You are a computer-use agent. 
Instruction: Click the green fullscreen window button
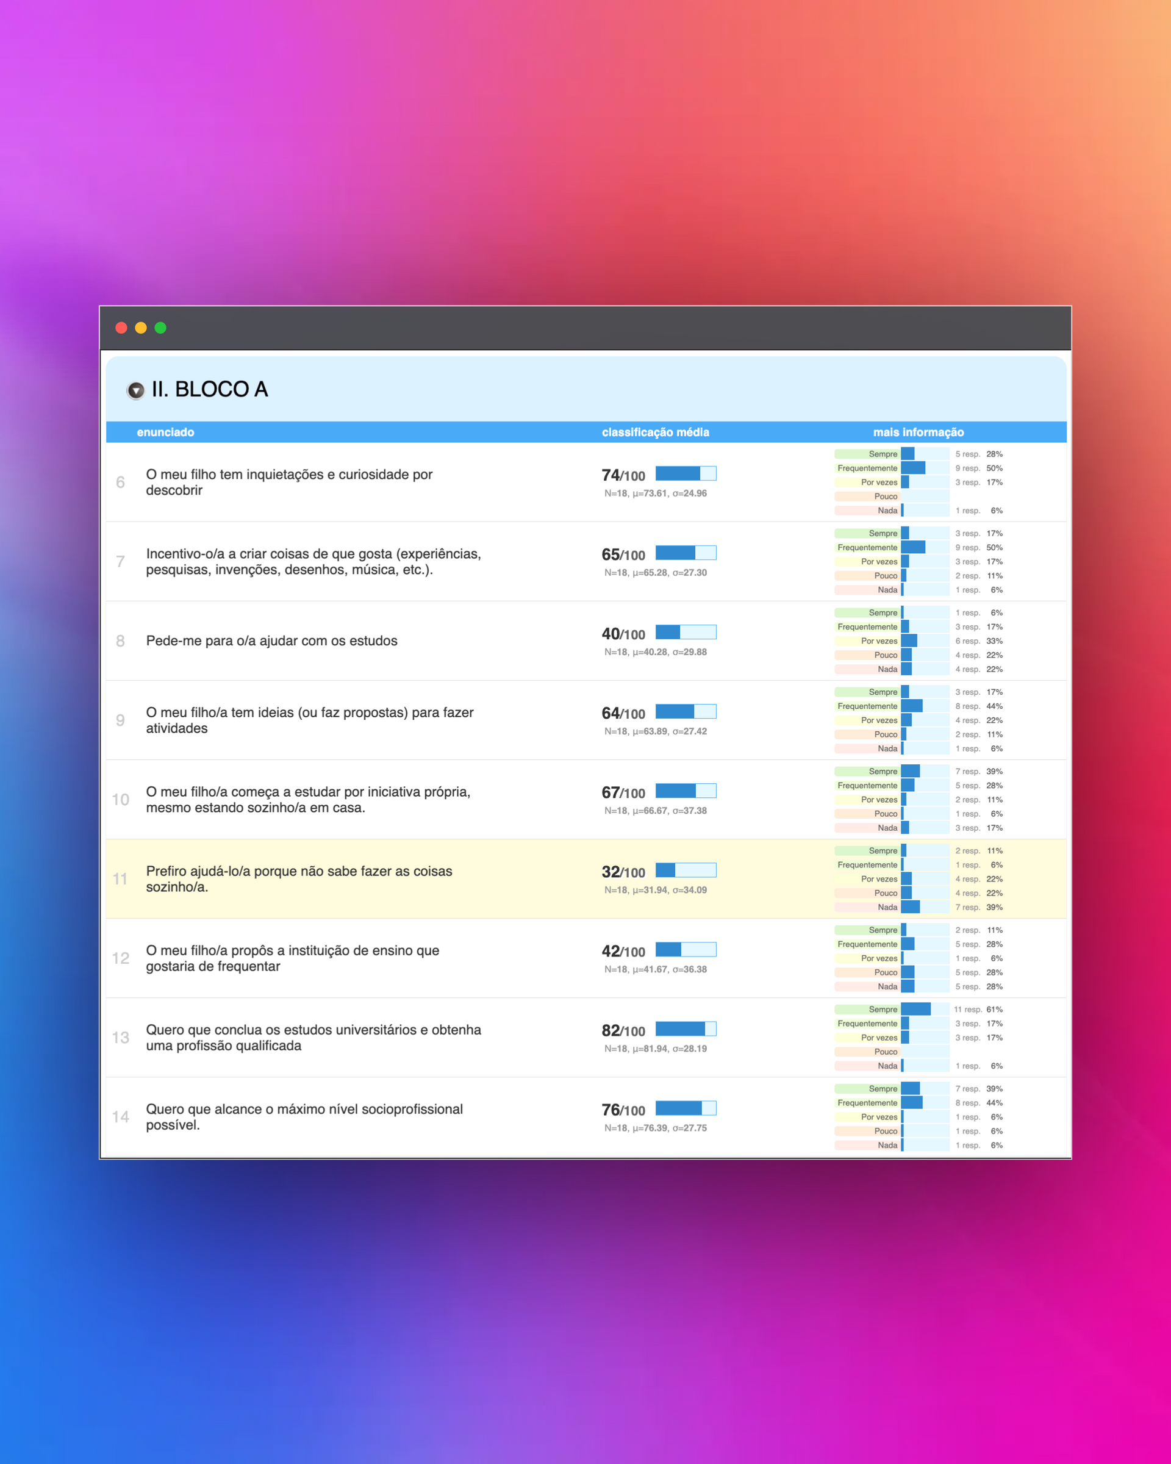[x=160, y=328]
